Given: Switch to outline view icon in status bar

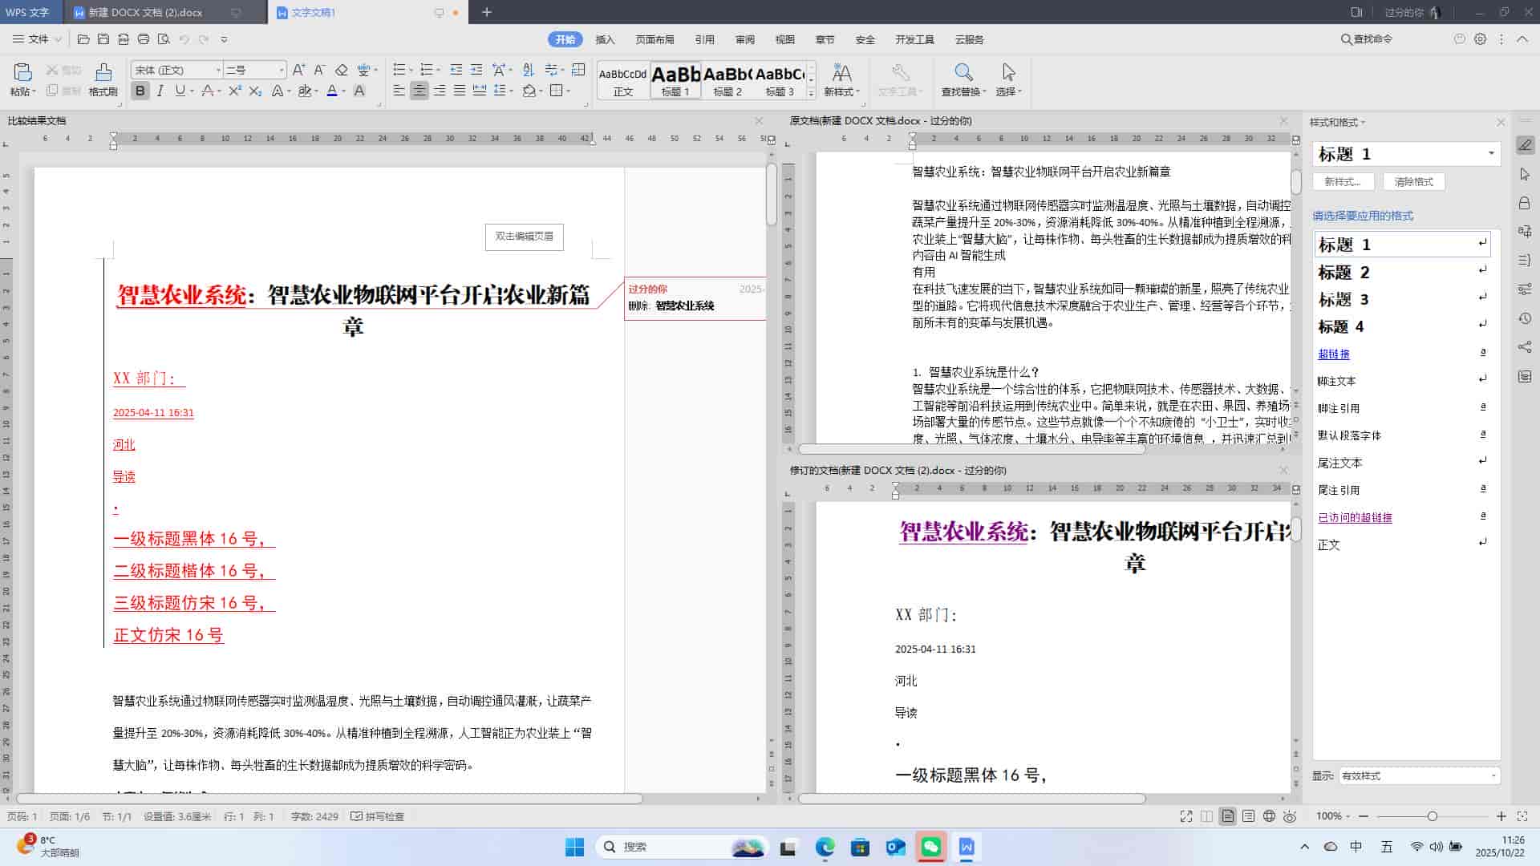Looking at the screenshot, I should [1248, 816].
